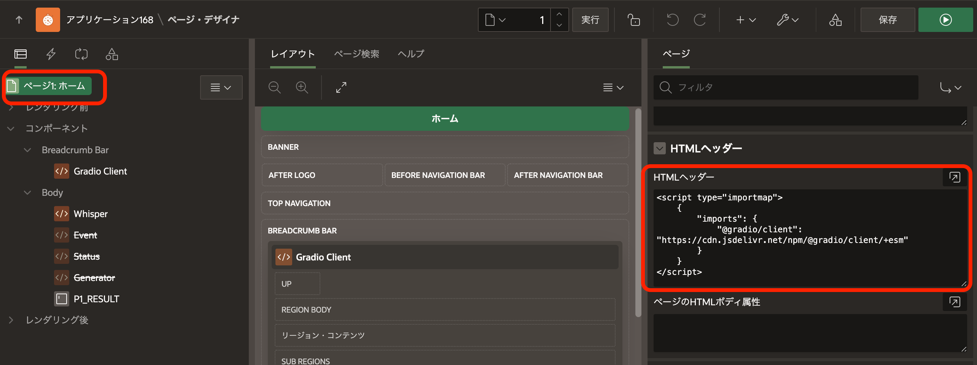Select the TOP NAVIGATION layout position

pyautogui.click(x=445, y=203)
